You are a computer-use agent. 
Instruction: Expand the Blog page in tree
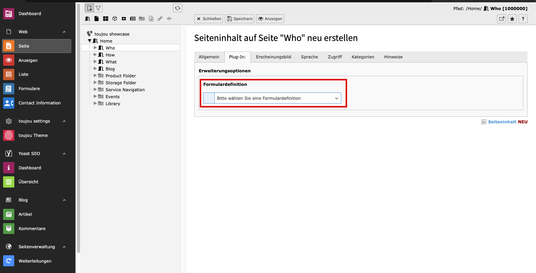click(x=95, y=68)
